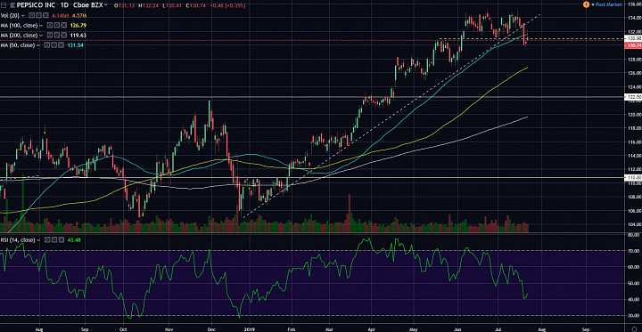Click the 110.80 horizontal line price label

(x=633, y=178)
